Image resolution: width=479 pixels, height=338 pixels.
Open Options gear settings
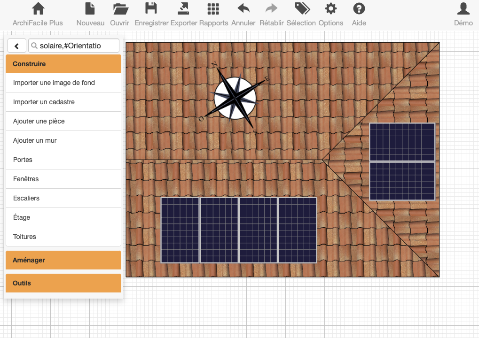(x=331, y=9)
